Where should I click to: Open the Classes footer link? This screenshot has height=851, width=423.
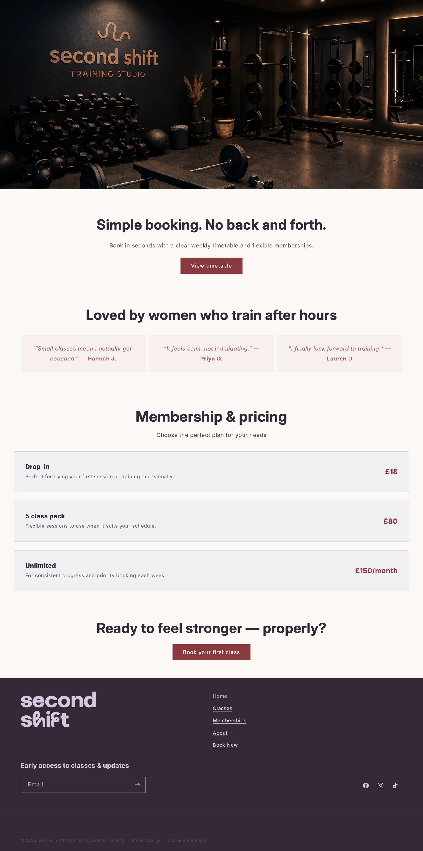(x=222, y=708)
